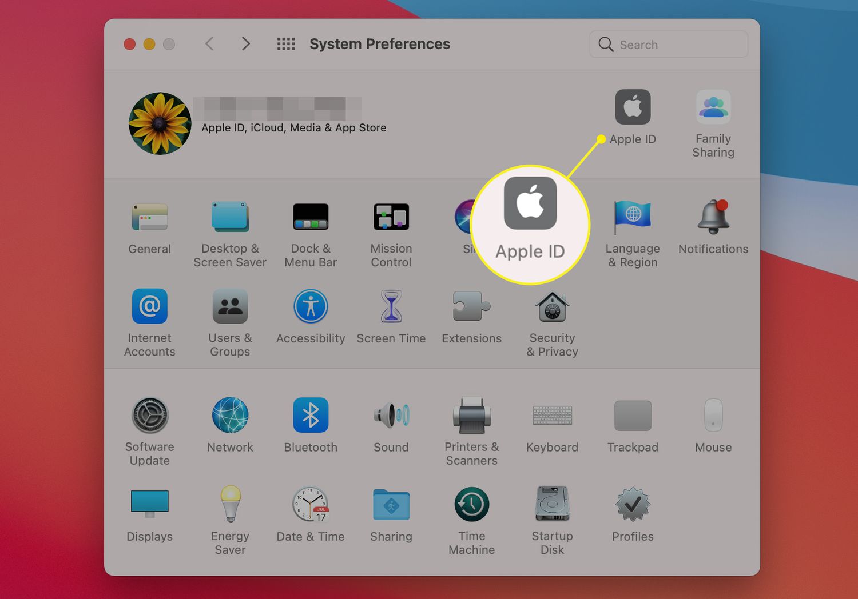Click the Apple ID icon at top right

point(633,108)
